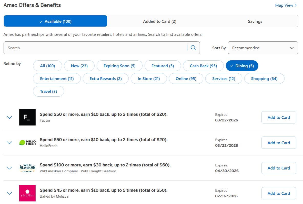Expand the Factor offer details
This screenshot has height=204, width=303.
[x=9, y=117]
